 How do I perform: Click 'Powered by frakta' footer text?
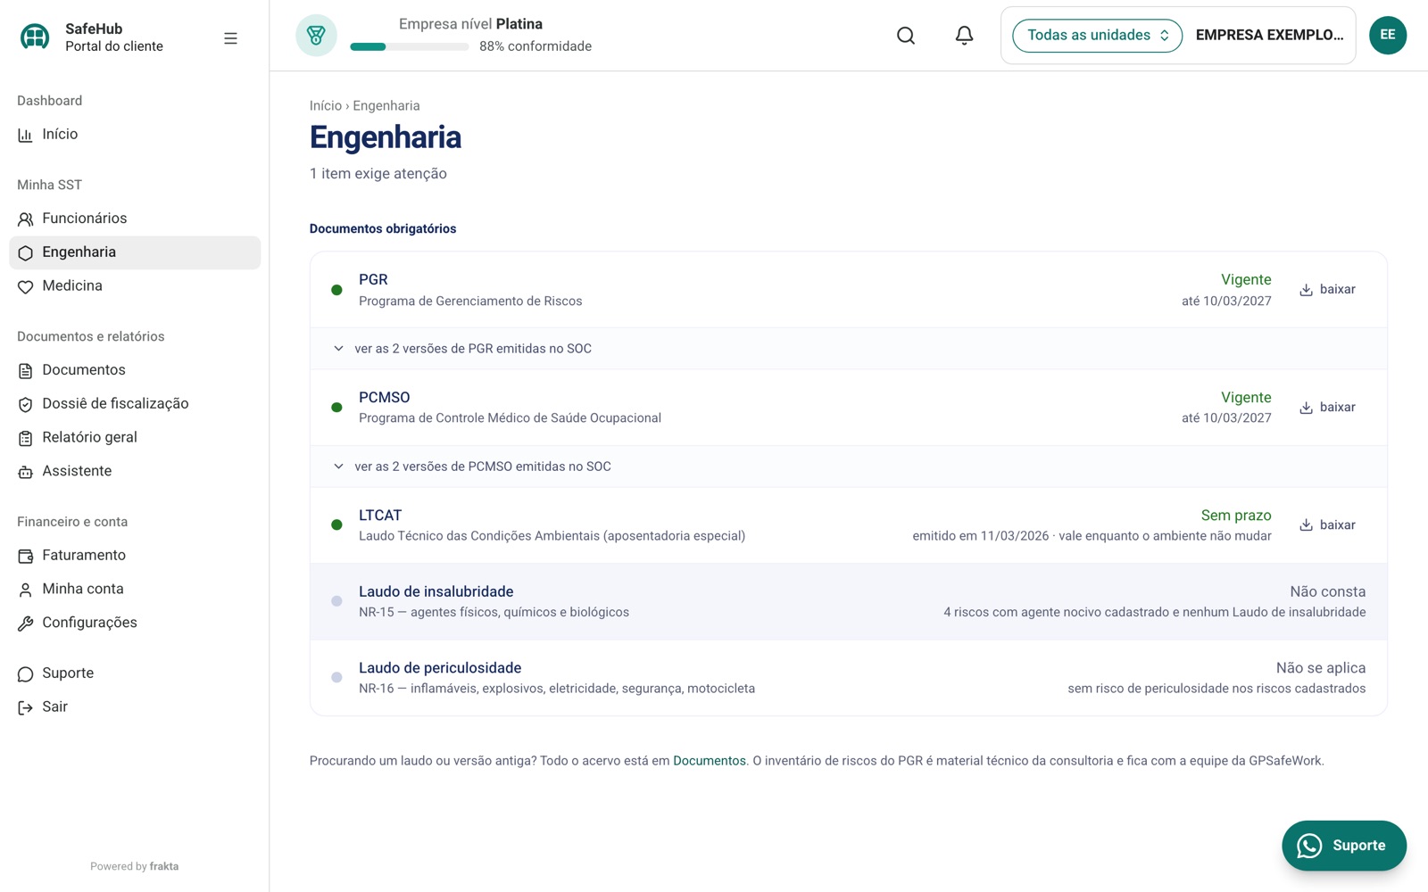tap(134, 866)
